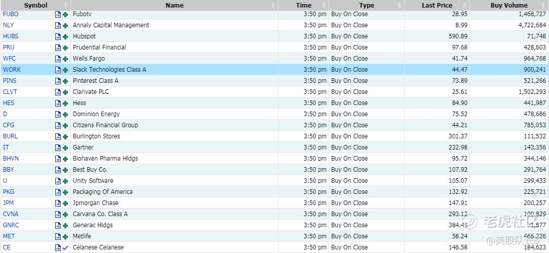Add WFC using its plus icon

coord(65,59)
